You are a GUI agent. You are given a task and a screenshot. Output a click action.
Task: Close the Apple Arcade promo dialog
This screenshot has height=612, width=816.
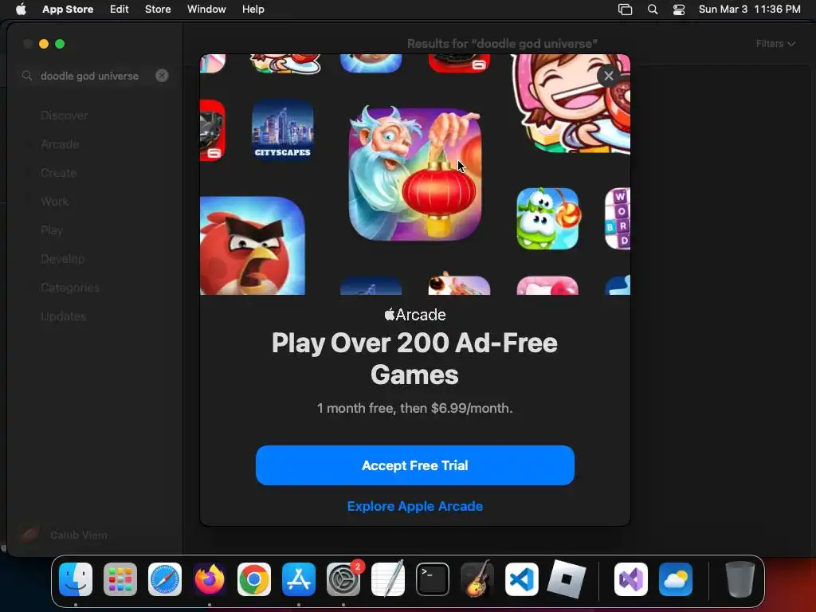tap(608, 76)
